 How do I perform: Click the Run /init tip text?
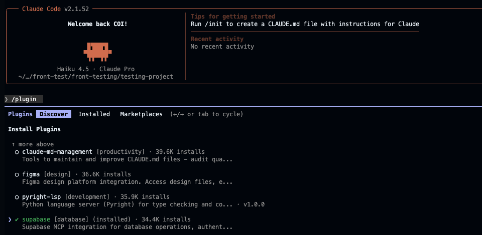(305, 24)
